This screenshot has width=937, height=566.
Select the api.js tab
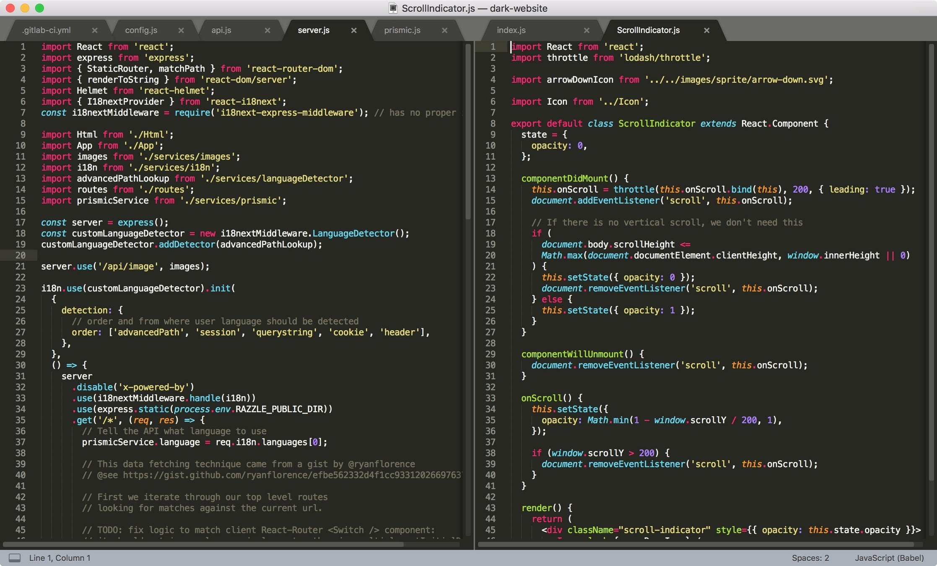click(x=221, y=30)
